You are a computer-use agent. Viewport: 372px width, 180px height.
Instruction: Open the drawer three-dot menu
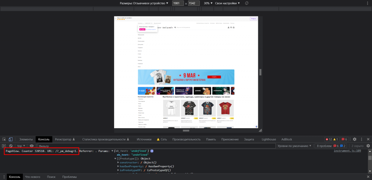click(x=4, y=177)
